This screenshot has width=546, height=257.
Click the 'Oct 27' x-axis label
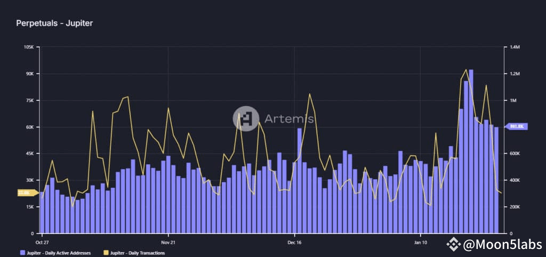42,242
